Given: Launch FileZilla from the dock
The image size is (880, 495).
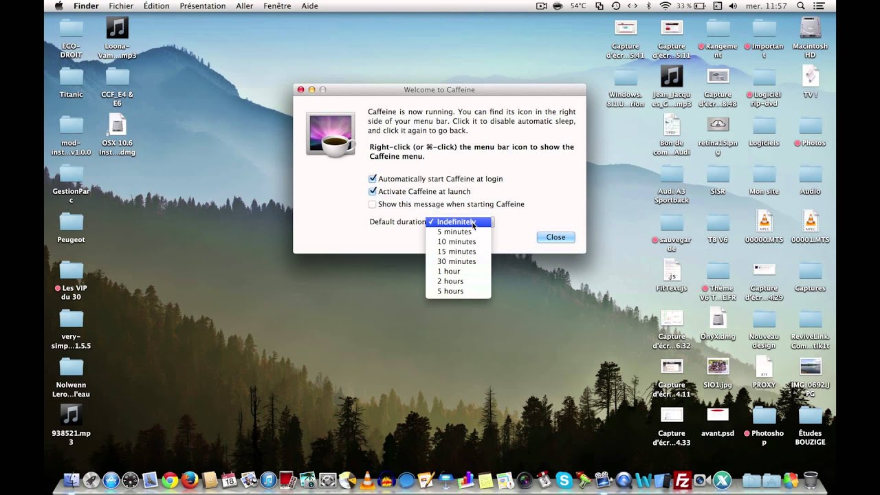Looking at the screenshot, I should pos(683,480).
